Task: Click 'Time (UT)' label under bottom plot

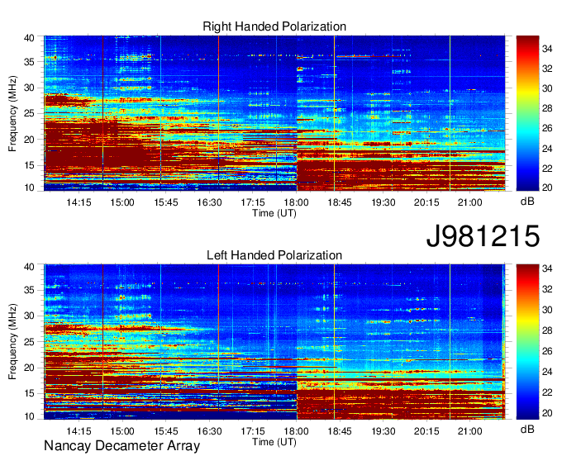Action: coord(274,442)
